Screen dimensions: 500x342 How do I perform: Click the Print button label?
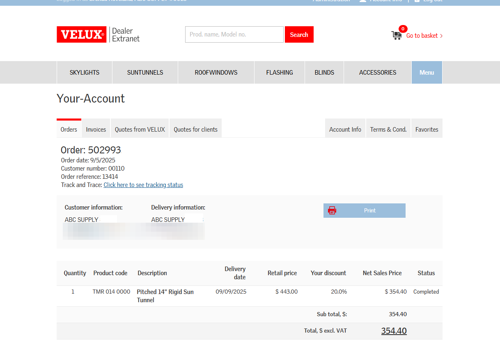[x=370, y=210]
